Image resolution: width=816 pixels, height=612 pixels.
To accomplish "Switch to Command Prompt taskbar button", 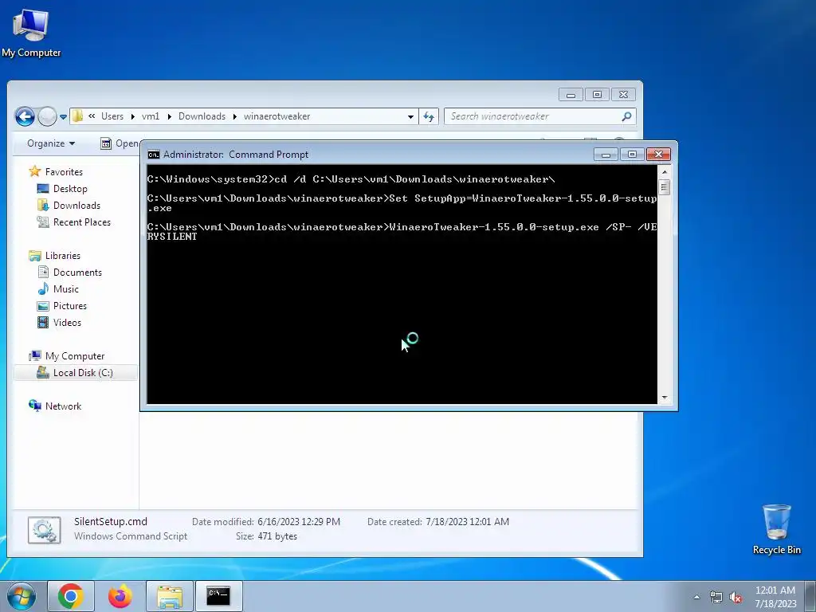I will tap(219, 596).
